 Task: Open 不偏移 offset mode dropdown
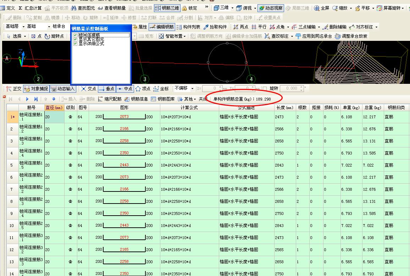coord(192,88)
